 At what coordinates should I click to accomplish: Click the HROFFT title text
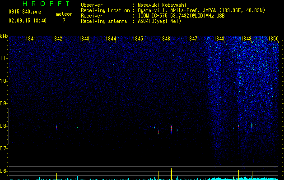[46, 4]
